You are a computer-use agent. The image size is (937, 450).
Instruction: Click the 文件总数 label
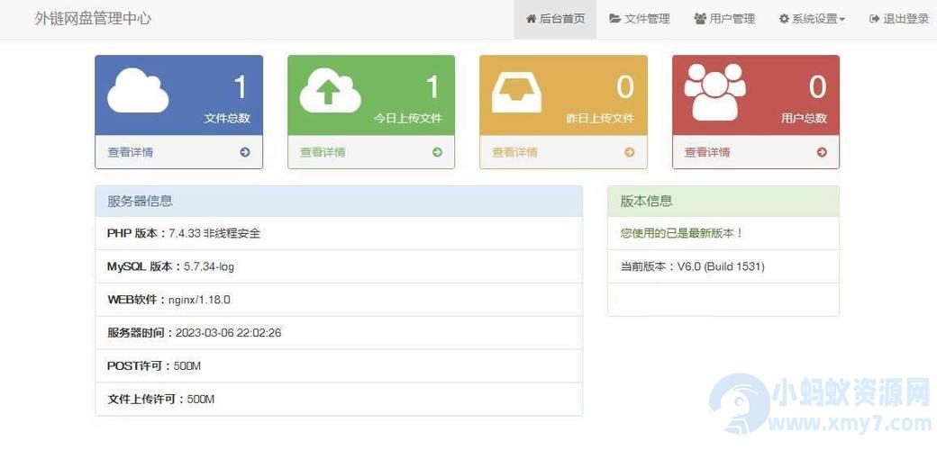click(227, 118)
